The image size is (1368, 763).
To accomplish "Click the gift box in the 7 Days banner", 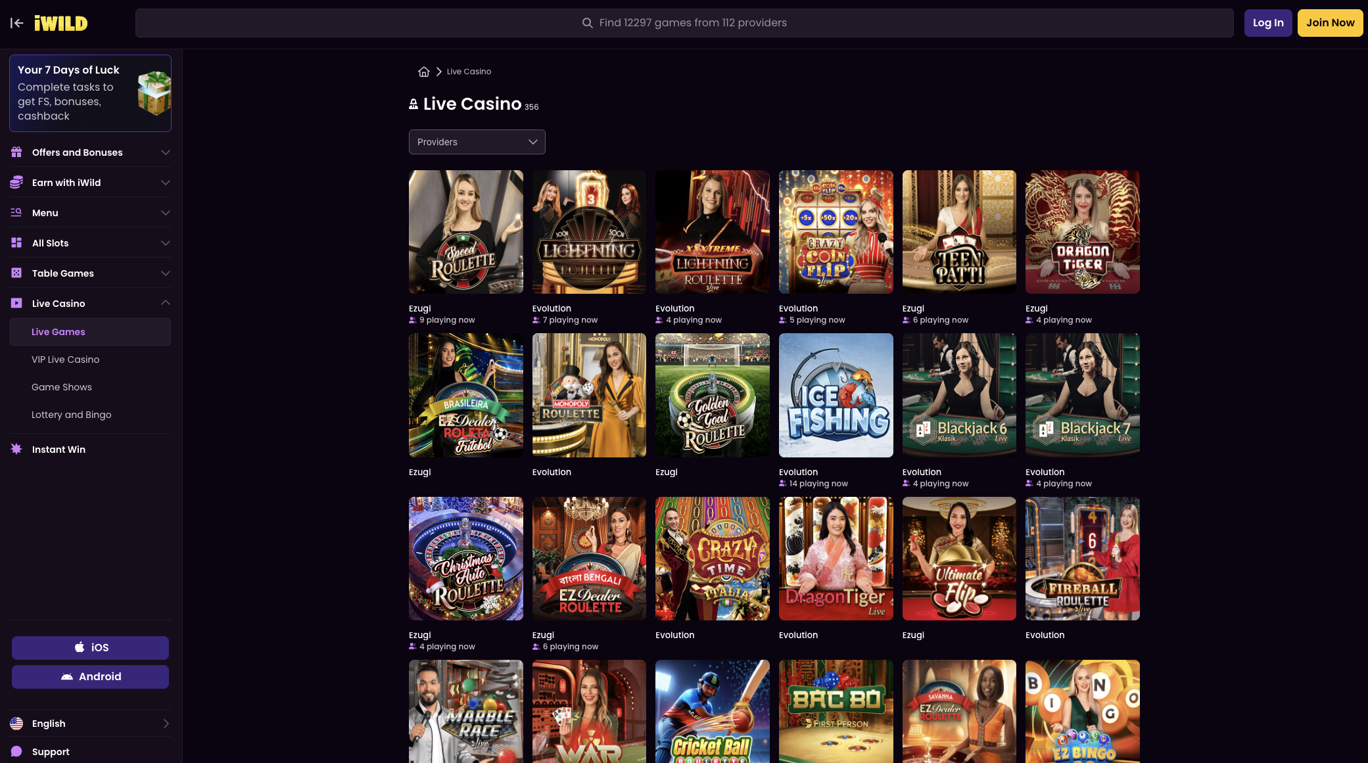I will pyautogui.click(x=154, y=93).
